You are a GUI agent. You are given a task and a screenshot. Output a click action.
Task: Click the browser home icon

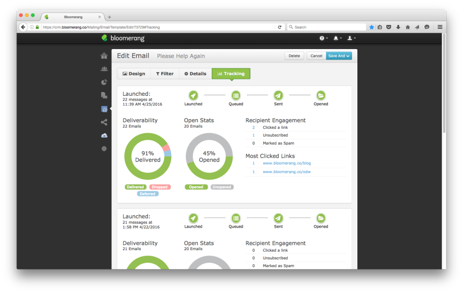(408, 27)
